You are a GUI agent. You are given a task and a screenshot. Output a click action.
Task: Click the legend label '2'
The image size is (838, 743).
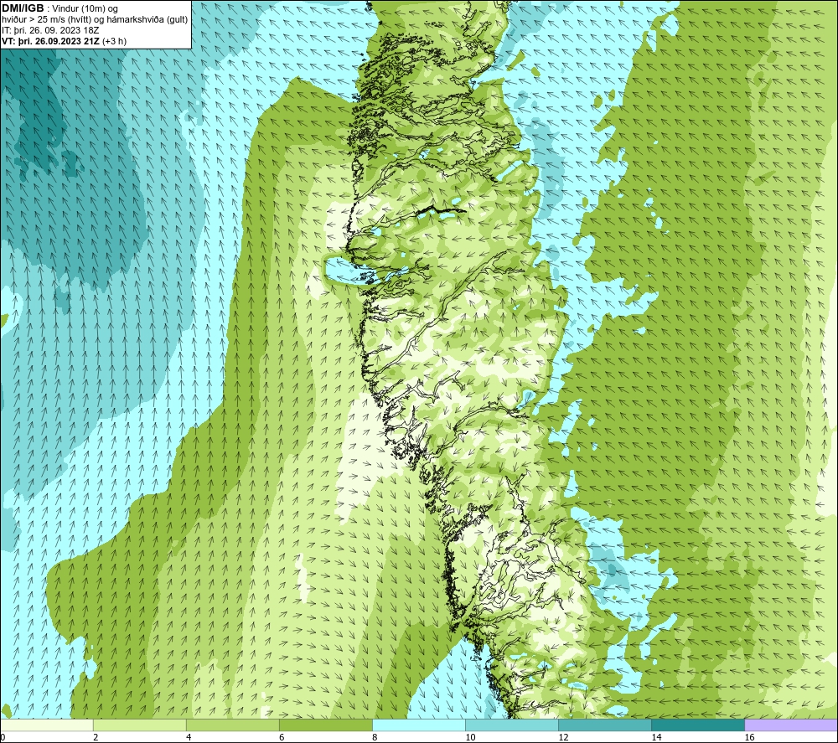coord(96,737)
